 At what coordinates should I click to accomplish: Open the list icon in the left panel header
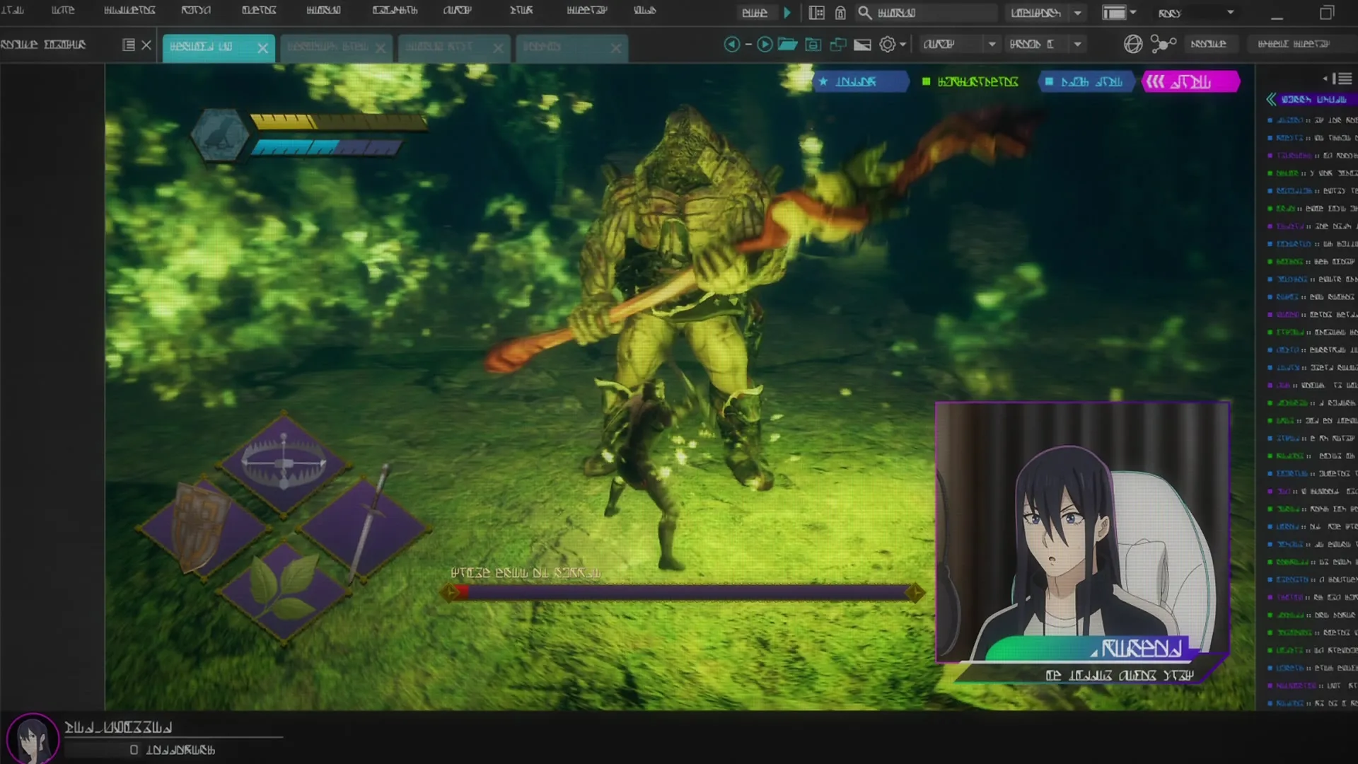pyautogui.click(x=129, y=45)
